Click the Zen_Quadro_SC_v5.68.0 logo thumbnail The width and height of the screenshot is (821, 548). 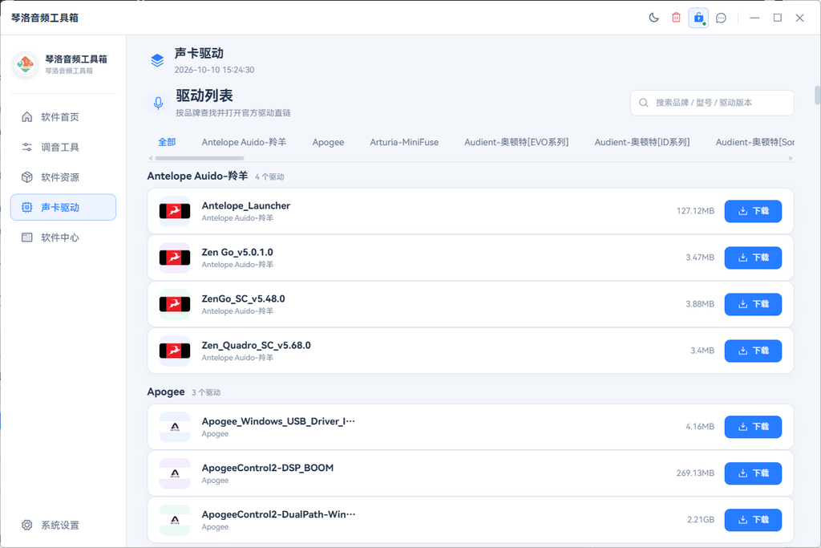point(174,351)
